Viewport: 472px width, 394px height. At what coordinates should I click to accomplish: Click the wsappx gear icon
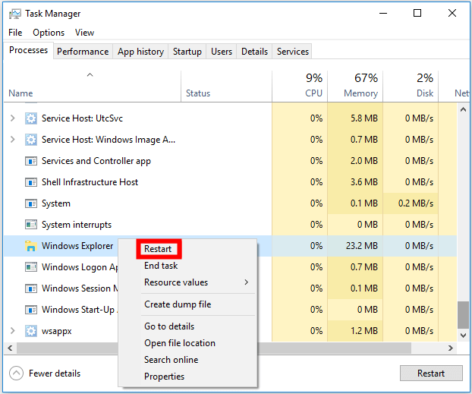tap(30, 331)
